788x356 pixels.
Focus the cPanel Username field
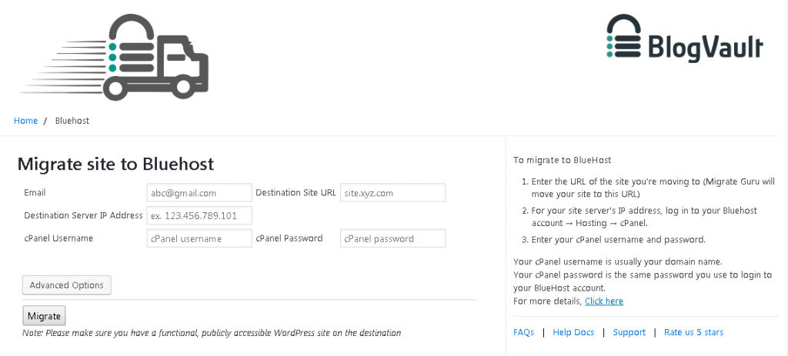(x=199, y=238)
